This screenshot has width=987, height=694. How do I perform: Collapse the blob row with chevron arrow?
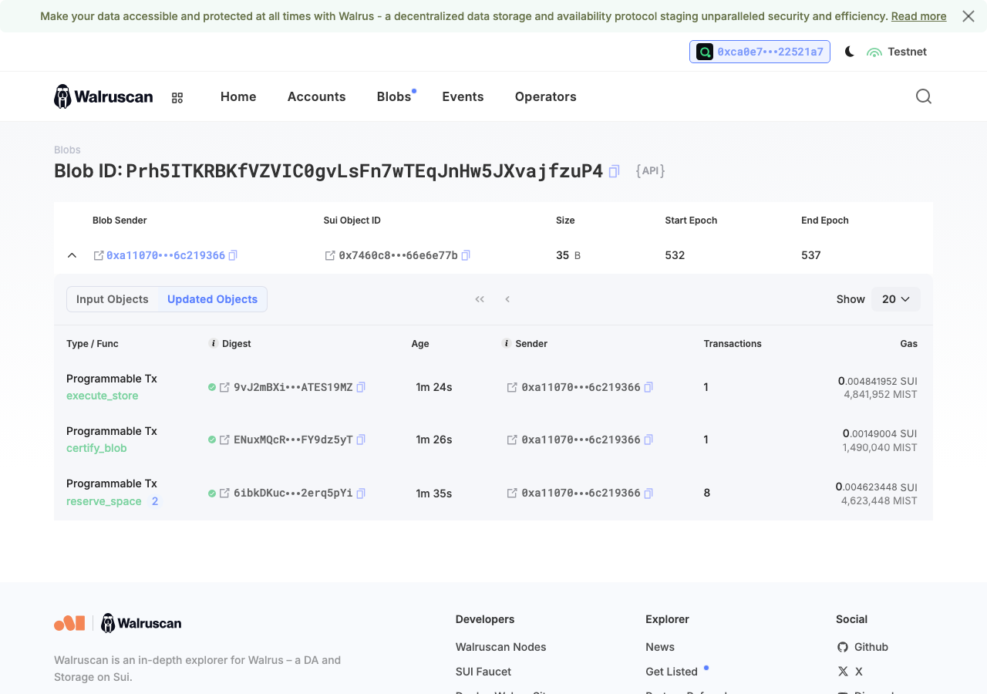(72, 255)
